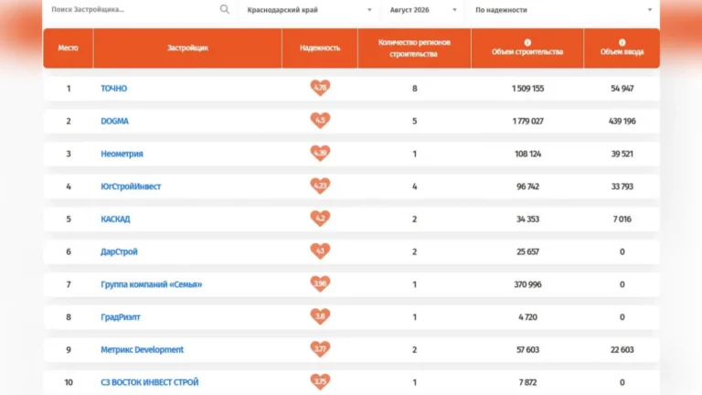The height and width of the screenshot is (395, 702).
Task: Open the ГрадРиэлт developer link
Action: [x=121, y=317]
